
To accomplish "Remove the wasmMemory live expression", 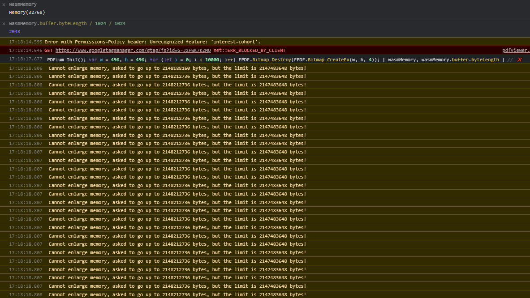I will (4, 5).
